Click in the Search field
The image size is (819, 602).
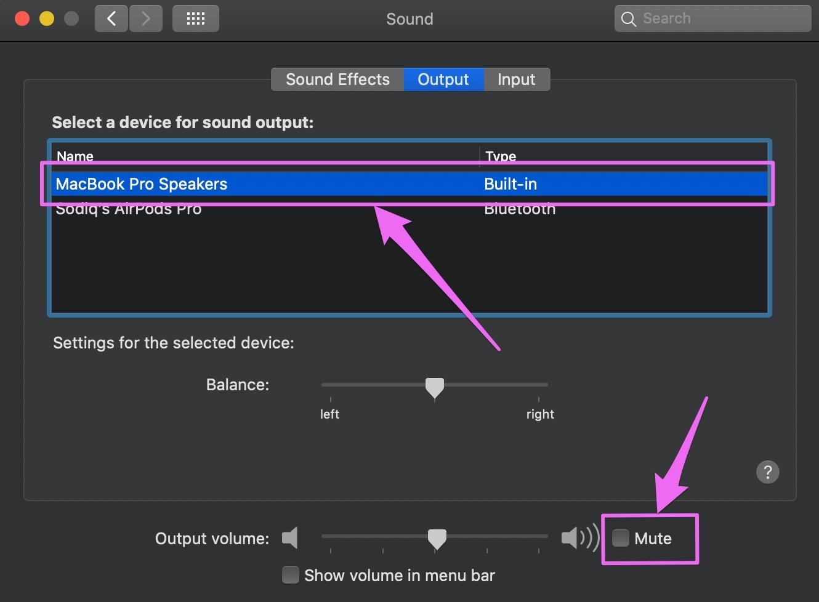[712, 18]
